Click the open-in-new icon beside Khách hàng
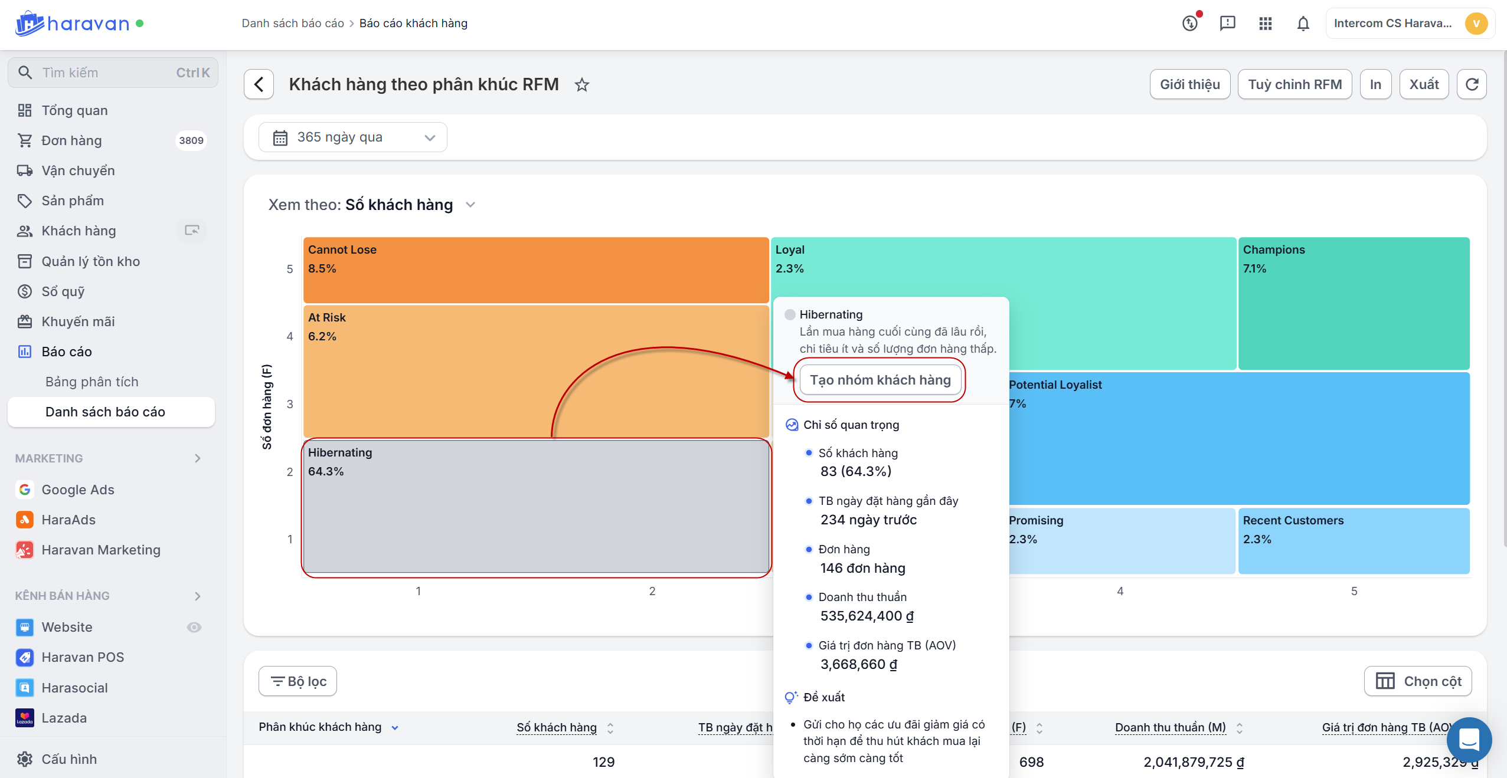This screenshot has width=1507, height=778. coord(192,231)
